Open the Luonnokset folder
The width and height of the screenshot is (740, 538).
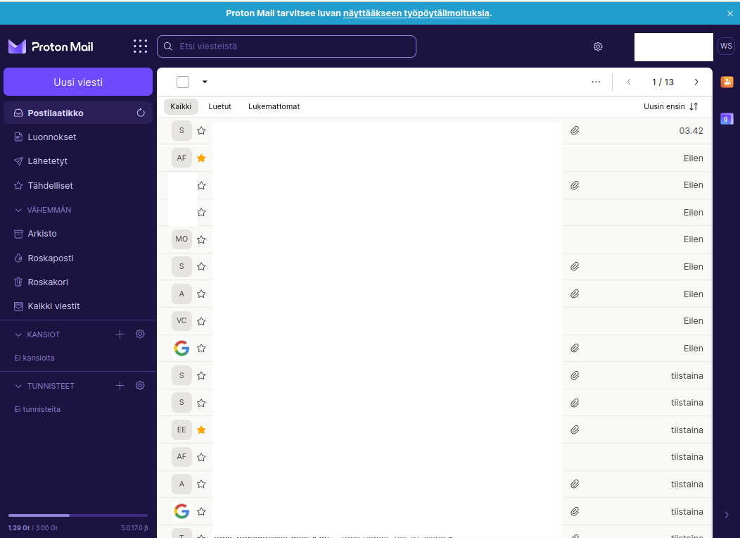pos(52,137)
